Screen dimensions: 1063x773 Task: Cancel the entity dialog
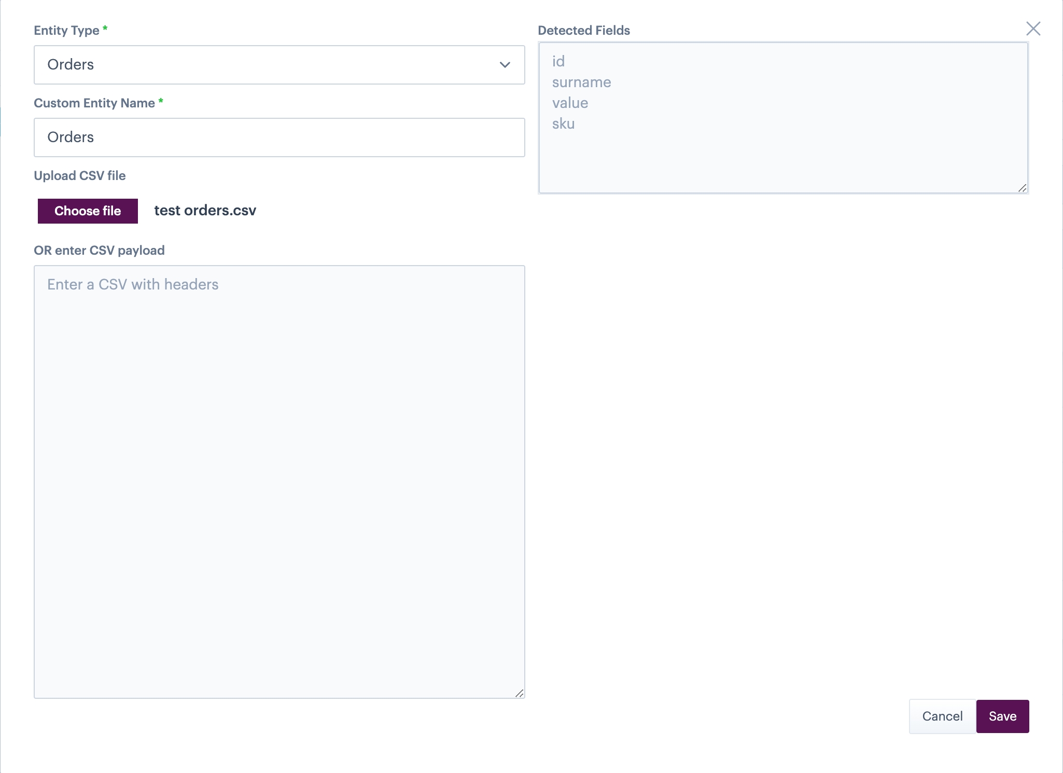tap(942, 716)
